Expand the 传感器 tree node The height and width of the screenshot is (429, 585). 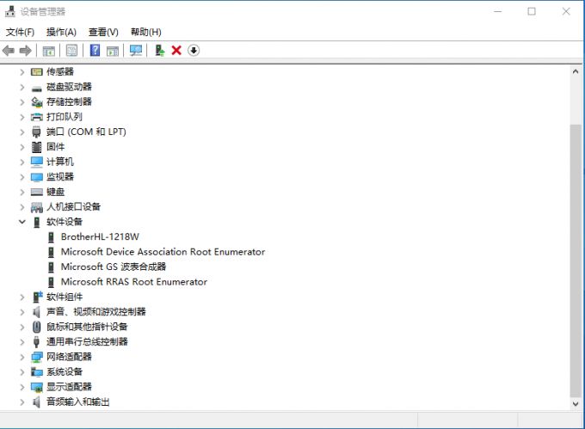click(22, 71)
